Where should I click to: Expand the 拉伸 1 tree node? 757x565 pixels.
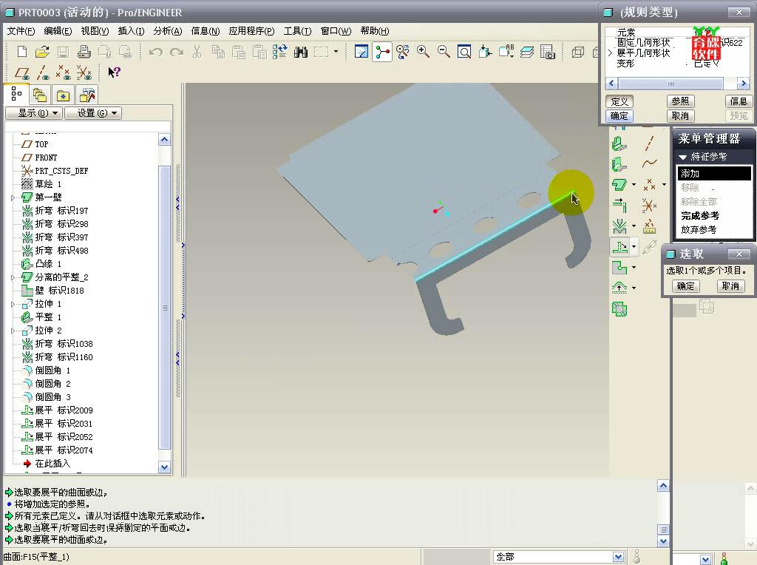[13, 304]
